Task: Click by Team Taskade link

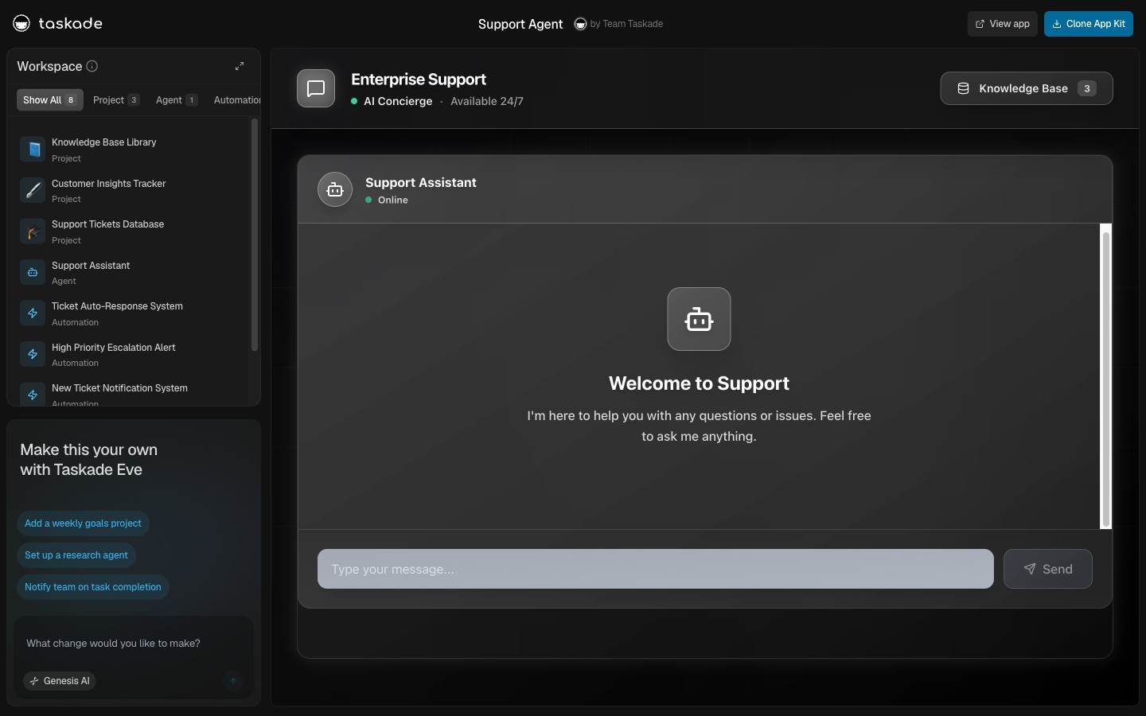Action: tap(626, 24)
